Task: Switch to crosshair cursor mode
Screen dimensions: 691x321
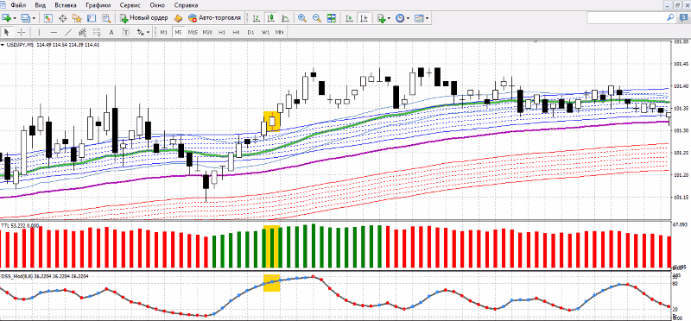Action: pos(21,32)
